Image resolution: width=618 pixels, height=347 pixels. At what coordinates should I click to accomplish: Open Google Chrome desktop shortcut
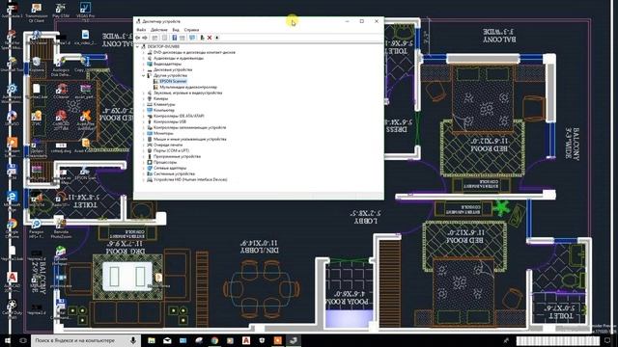pos(12,227)
